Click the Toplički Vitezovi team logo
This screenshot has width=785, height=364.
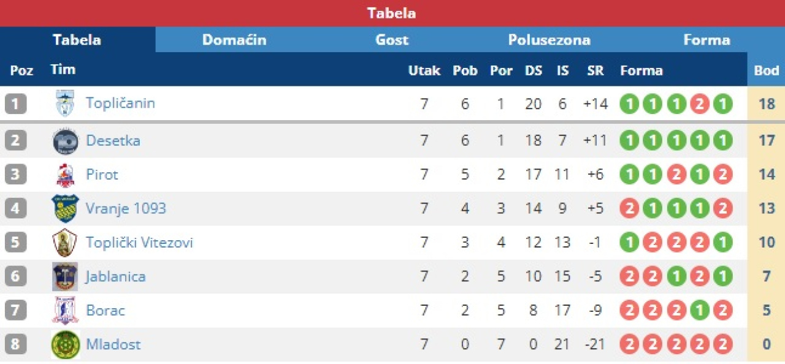(x=65, y=243)
